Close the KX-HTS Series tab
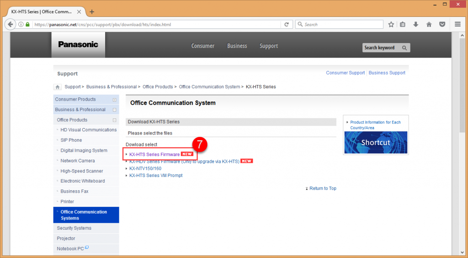This screenshot has width=468, height=258. click(x=79, y=12)
